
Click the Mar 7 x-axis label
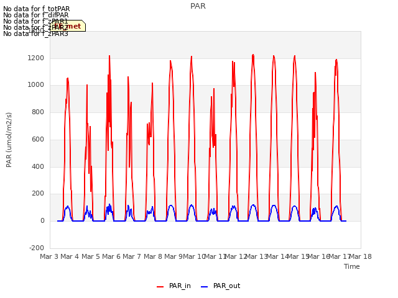(x=132, y=256)
